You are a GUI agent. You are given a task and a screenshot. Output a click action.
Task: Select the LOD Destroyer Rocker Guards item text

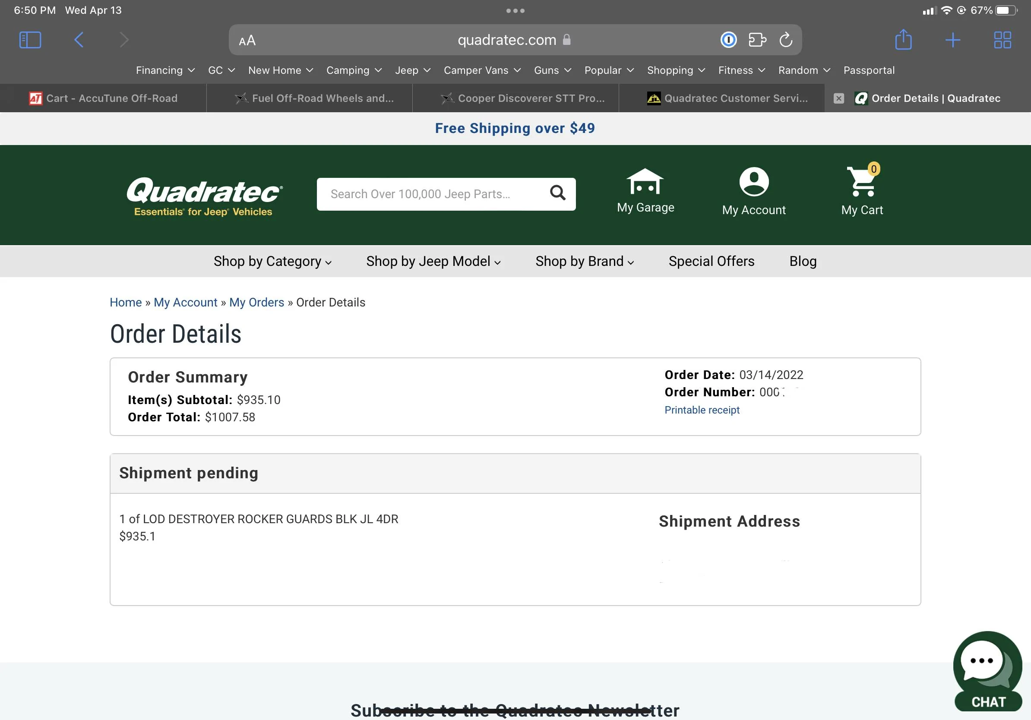259,519
